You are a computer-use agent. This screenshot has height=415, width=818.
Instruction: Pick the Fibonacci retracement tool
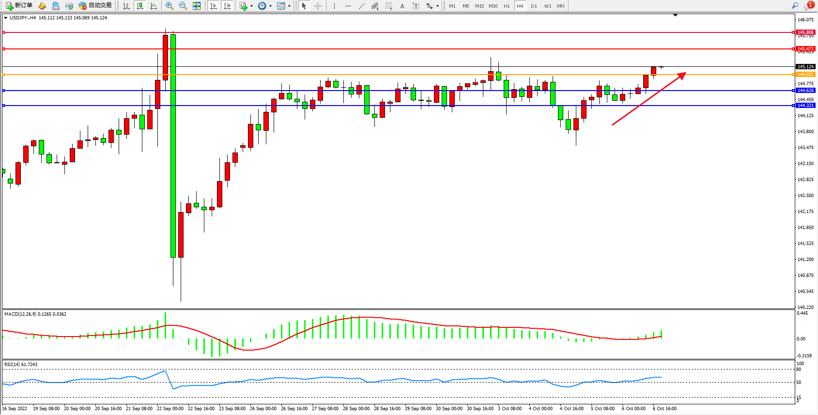coord(389,6)
